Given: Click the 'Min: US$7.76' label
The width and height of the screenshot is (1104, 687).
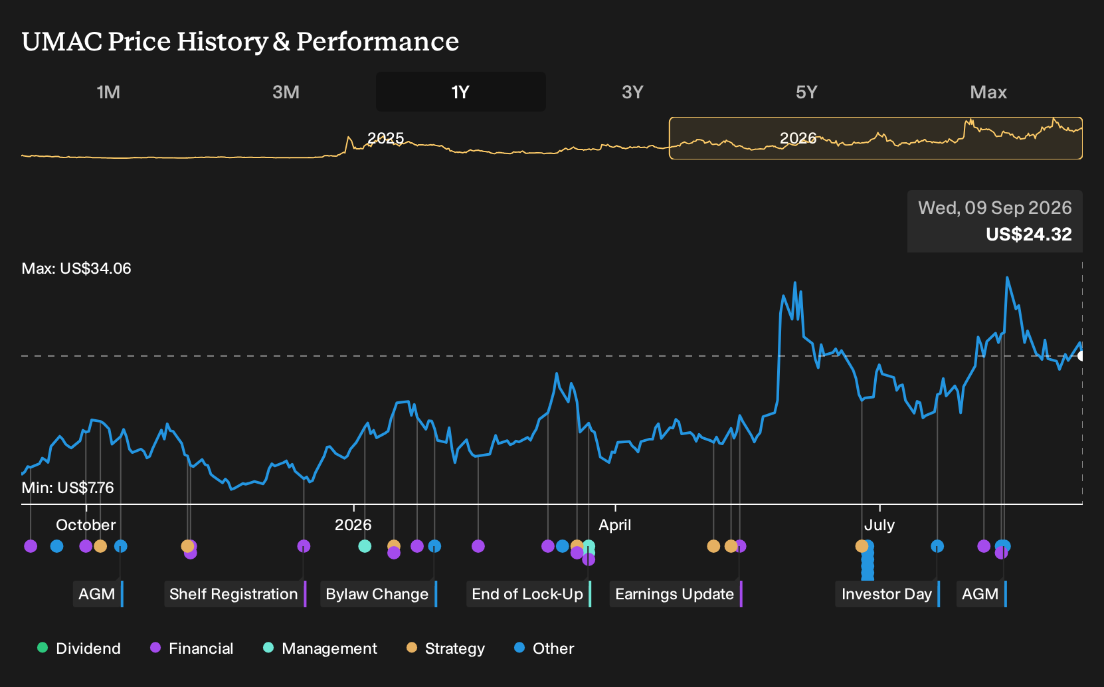Looking at the screenshot, I should pos(68,488).
